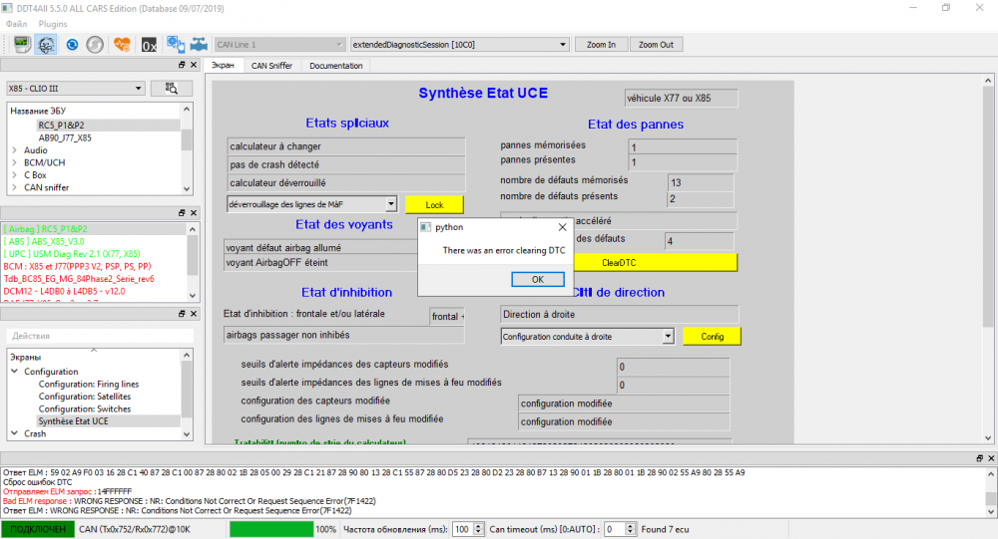The height and width of the screenshot is (539, 998).
Task: Click the Can timeout input field
Action: pyautogui.click(x=614, y=529)
